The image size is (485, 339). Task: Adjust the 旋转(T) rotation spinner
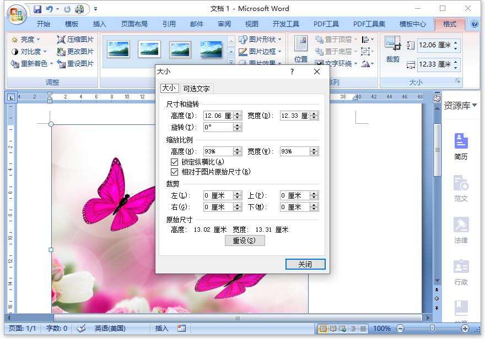click(238, 127)
